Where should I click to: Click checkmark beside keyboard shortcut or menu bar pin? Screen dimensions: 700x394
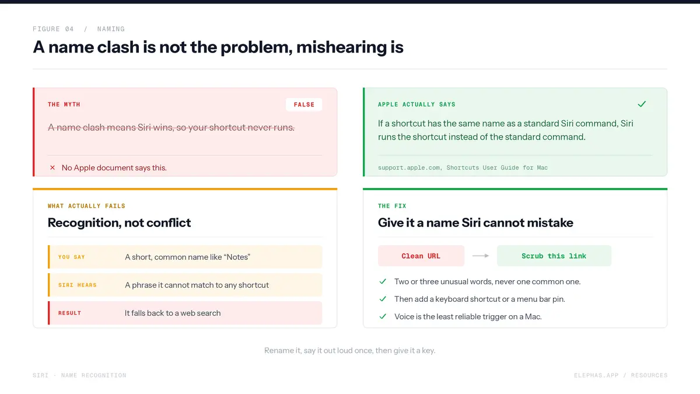pyautogui.click(x=383, y=299)
